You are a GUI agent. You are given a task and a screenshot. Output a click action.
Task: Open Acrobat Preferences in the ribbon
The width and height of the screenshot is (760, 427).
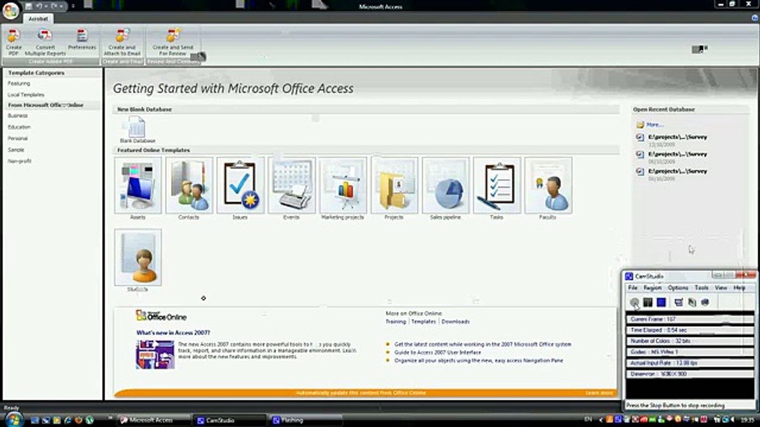pos(82,39)
